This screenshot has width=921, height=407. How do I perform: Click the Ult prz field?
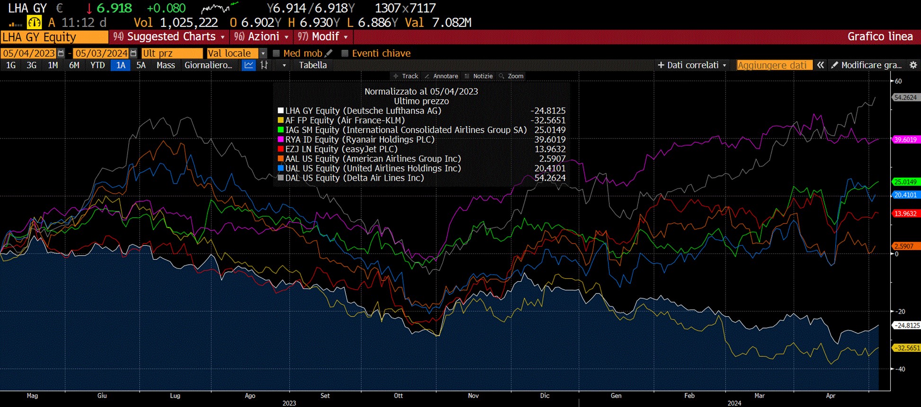coord(172,53)
